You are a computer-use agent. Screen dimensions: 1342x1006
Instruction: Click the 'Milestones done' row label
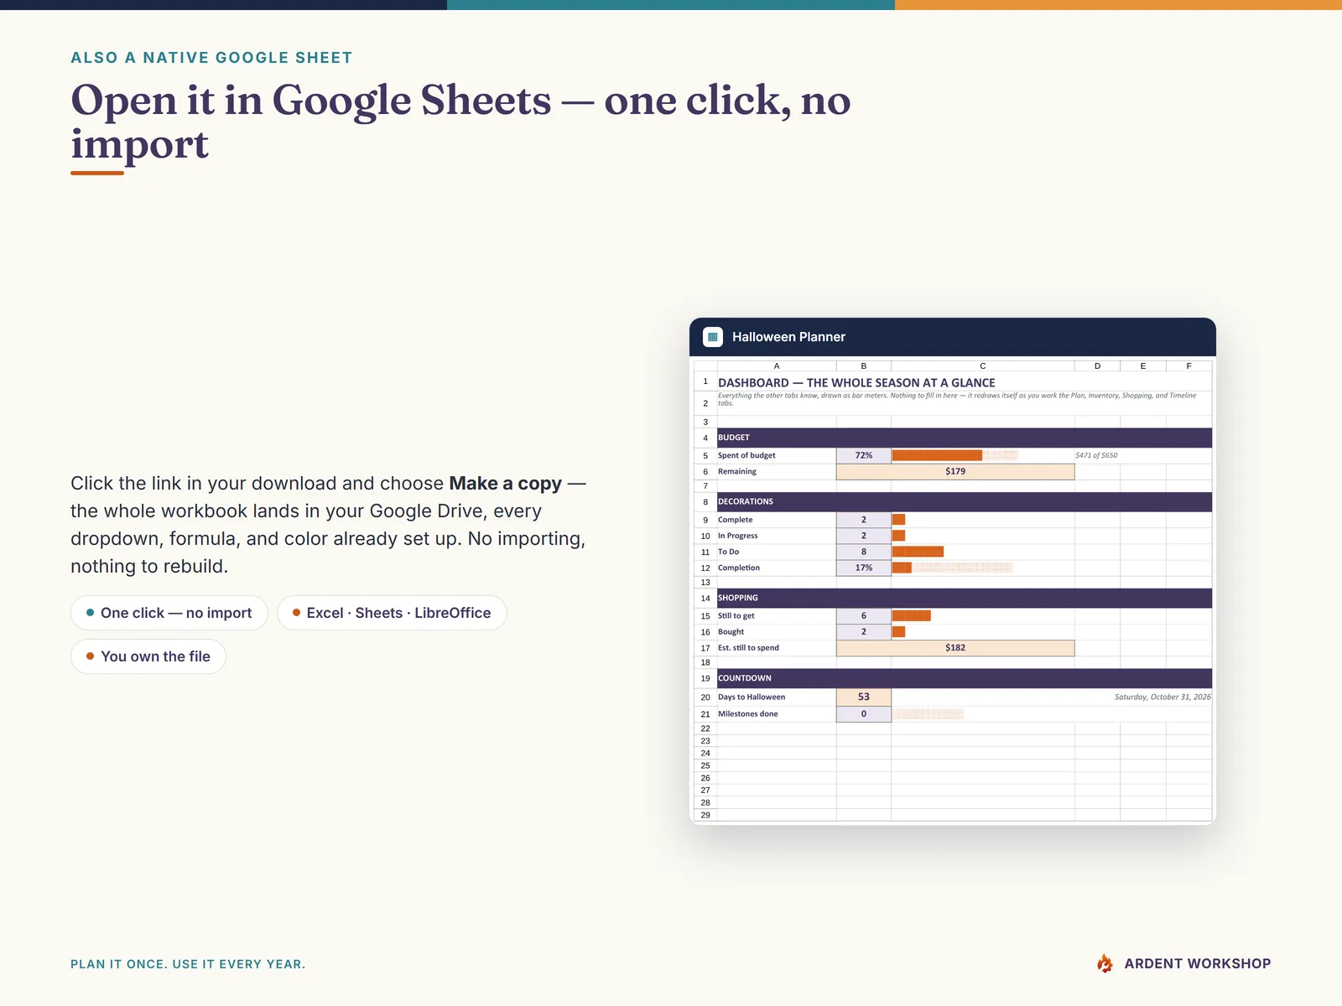point(747,714)
